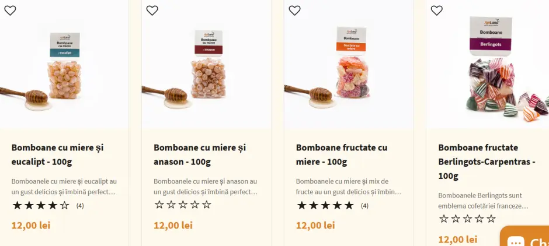Image resolution: width=549 pixels, height=246 pixels.
Task: Open Bomboane fructate cu miere - 100g title
Action: (342, 154)
